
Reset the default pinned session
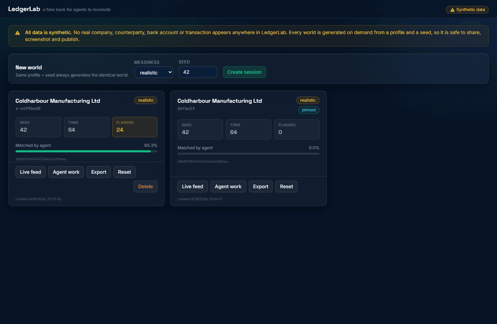coord(286,186)
